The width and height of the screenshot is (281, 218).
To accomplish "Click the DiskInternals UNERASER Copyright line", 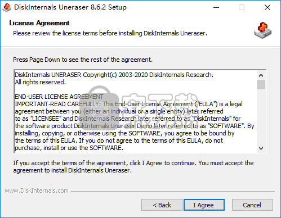I will (x=114, y=75).
